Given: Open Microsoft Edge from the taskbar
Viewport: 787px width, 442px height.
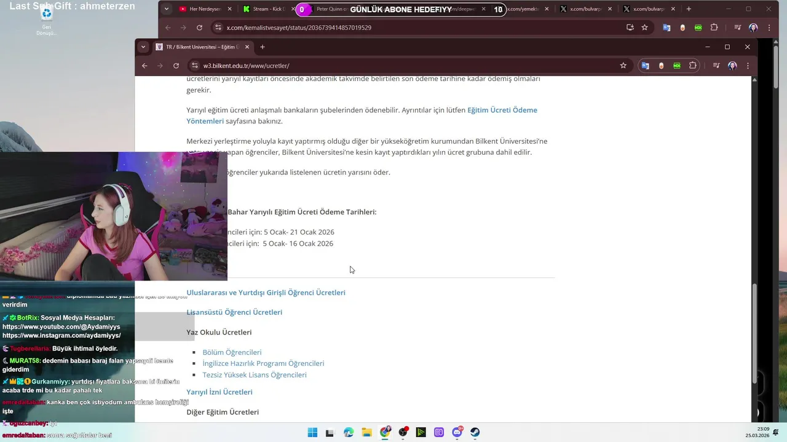Looking at the screenshot, I should pyautogui.click(x=349, y=432).
